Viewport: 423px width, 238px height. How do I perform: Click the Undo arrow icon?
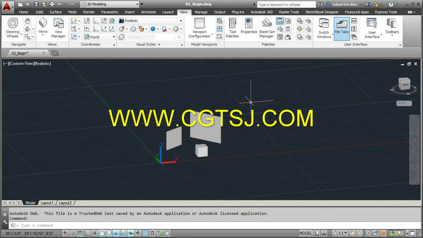(60, 4)
